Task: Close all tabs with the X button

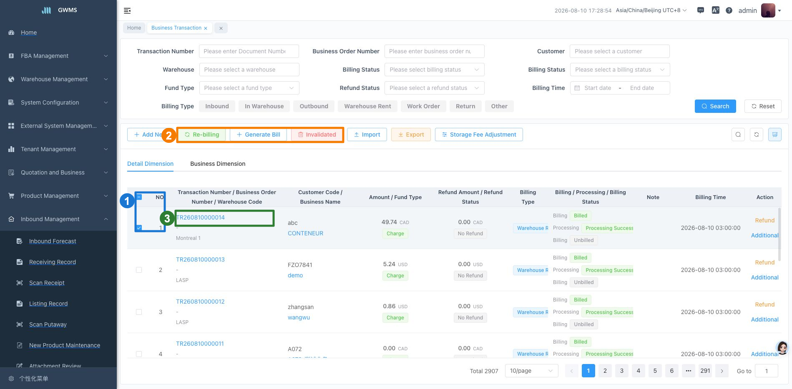Action: click(x=221, y=28)
